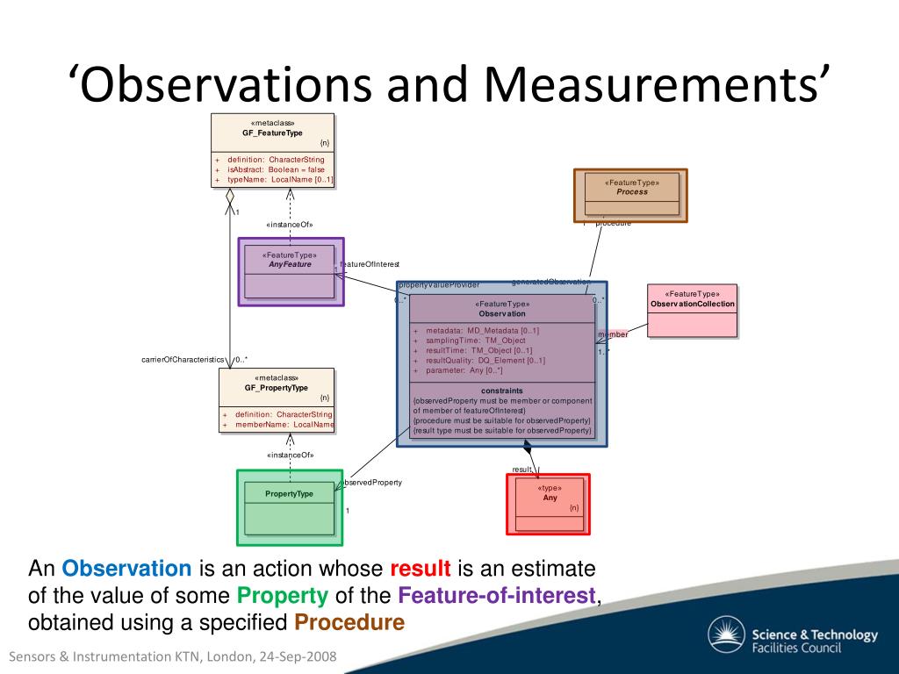Click footer 'Sensors & Instrumentation KTN, London, 24-Sep-2008'
Screen dimensions: 899x674
pyautogui.click(x=173, y=656)
